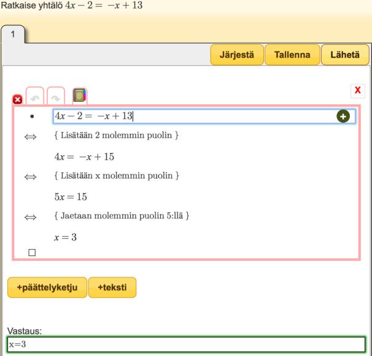Screen dimensions: 372x356
Task: Add a +teksti block
Action: (112, 287)
